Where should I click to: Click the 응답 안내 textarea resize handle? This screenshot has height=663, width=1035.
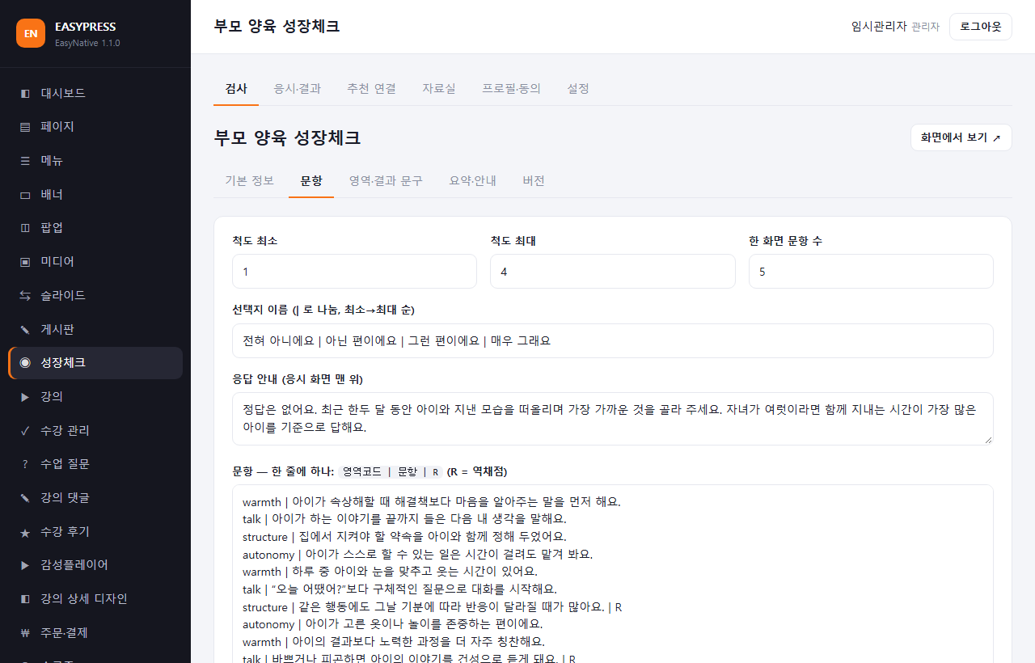[x=987, y=439]
